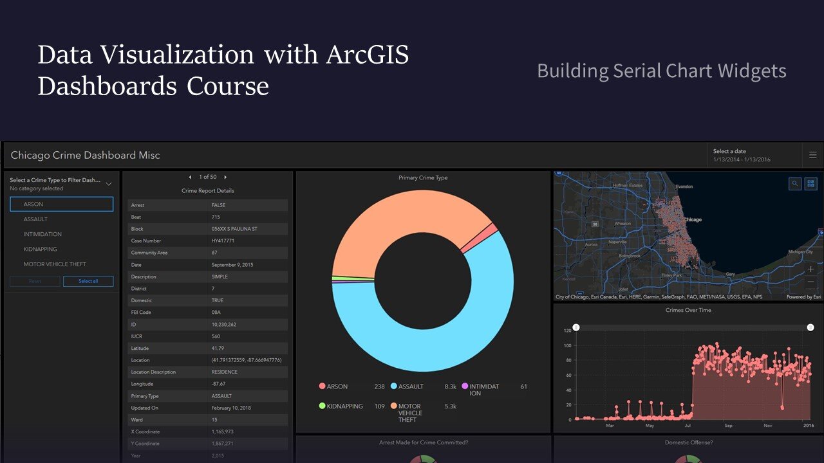
Task: Open the map search tool
Action: [795, 184]
